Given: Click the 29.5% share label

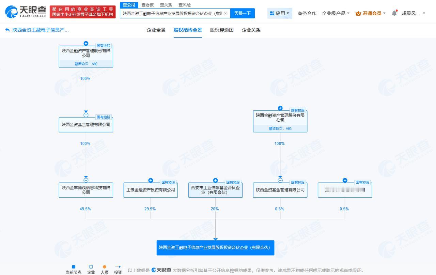Looking at the screenshot, I should 150,209.
